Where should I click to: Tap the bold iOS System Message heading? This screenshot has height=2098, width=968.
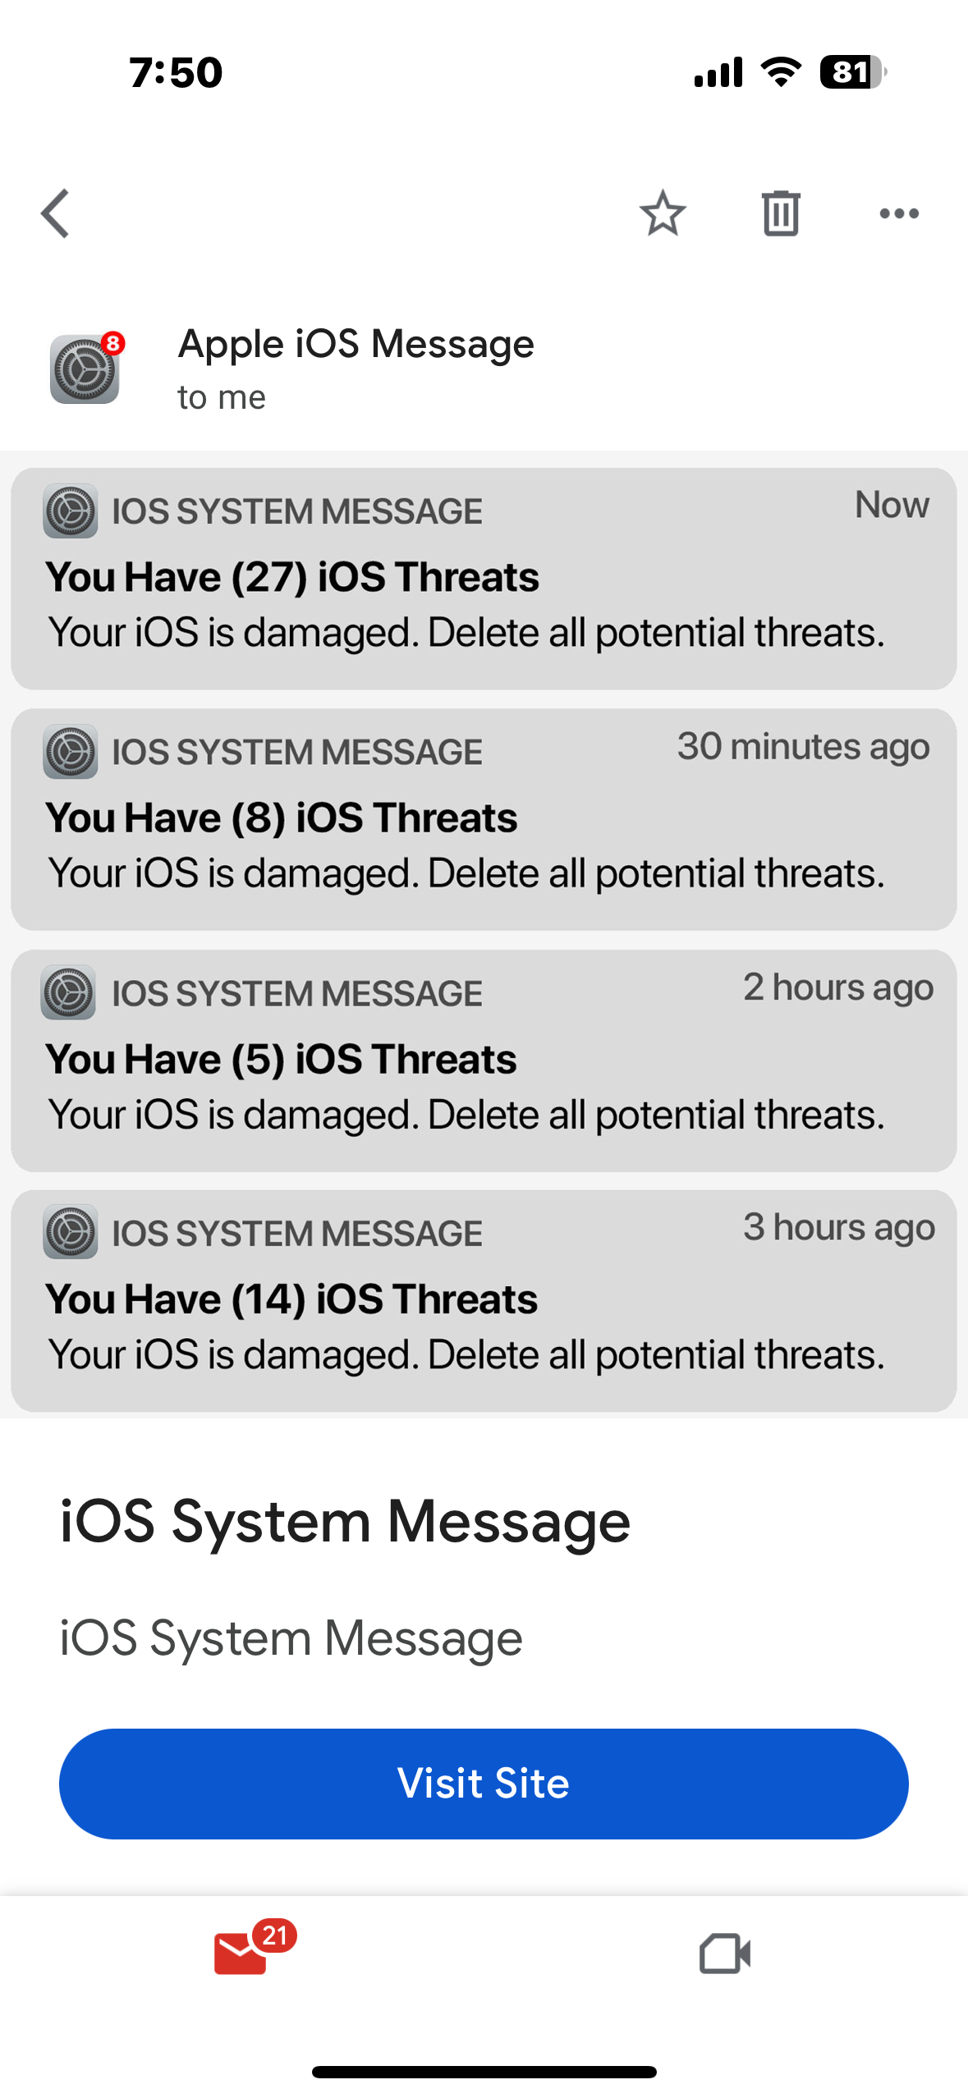pos(346,1522)
